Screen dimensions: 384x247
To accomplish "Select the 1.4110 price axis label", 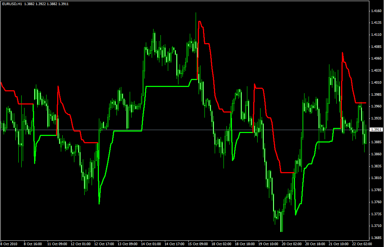I will [x=376, y=35].
